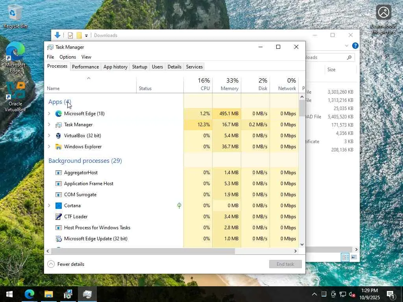Open the notification center icon

point(390,294)
